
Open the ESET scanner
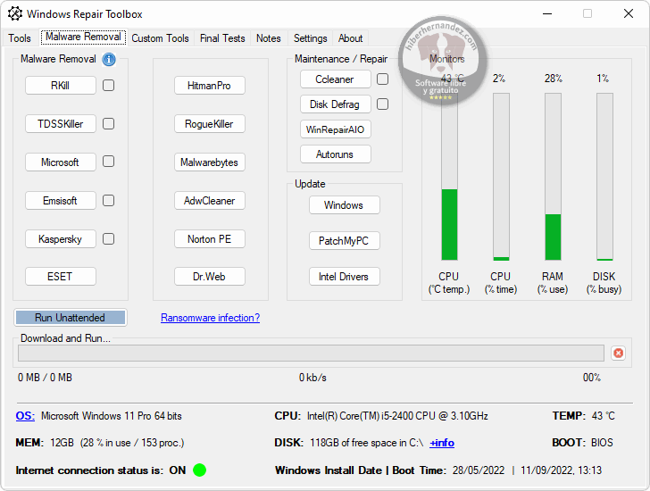tap(61, 277)
